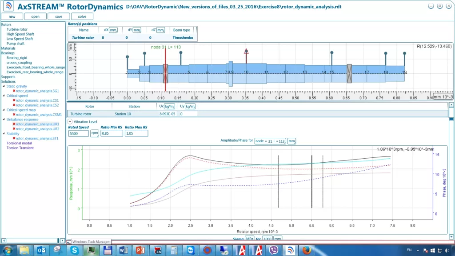This screenshot has height=256, width=455.
Task: Collapse Unbalance response tree node
Action: 4,119
